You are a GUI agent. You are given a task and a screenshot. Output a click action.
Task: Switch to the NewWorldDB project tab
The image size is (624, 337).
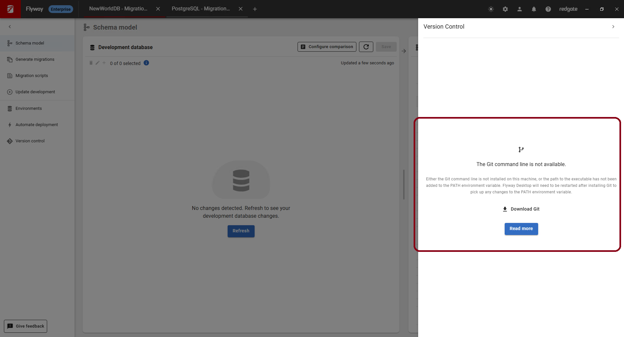pos(118,9)
